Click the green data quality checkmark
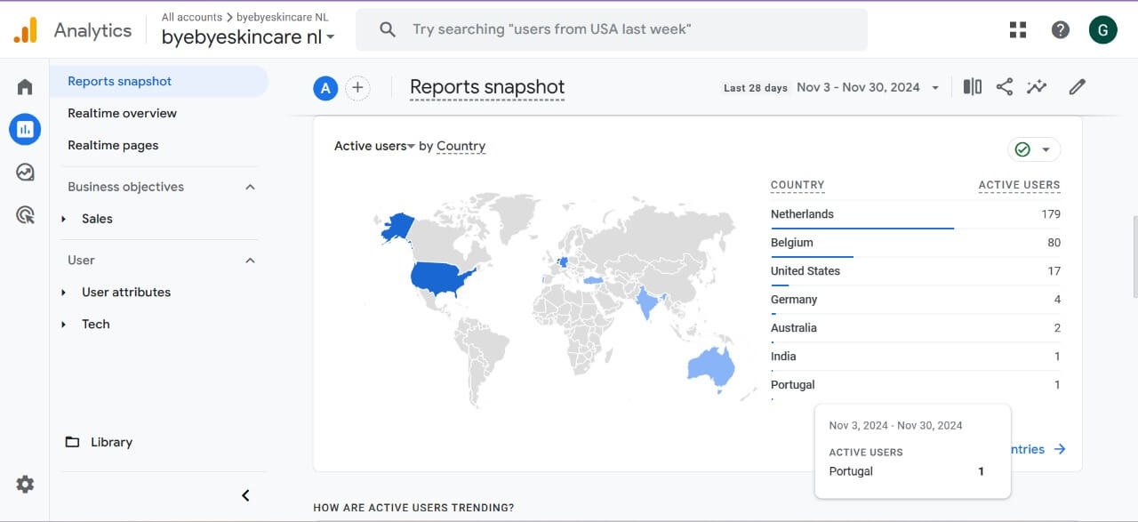Viewport: 1138px width, 522px height. [x=1022, y=149]
